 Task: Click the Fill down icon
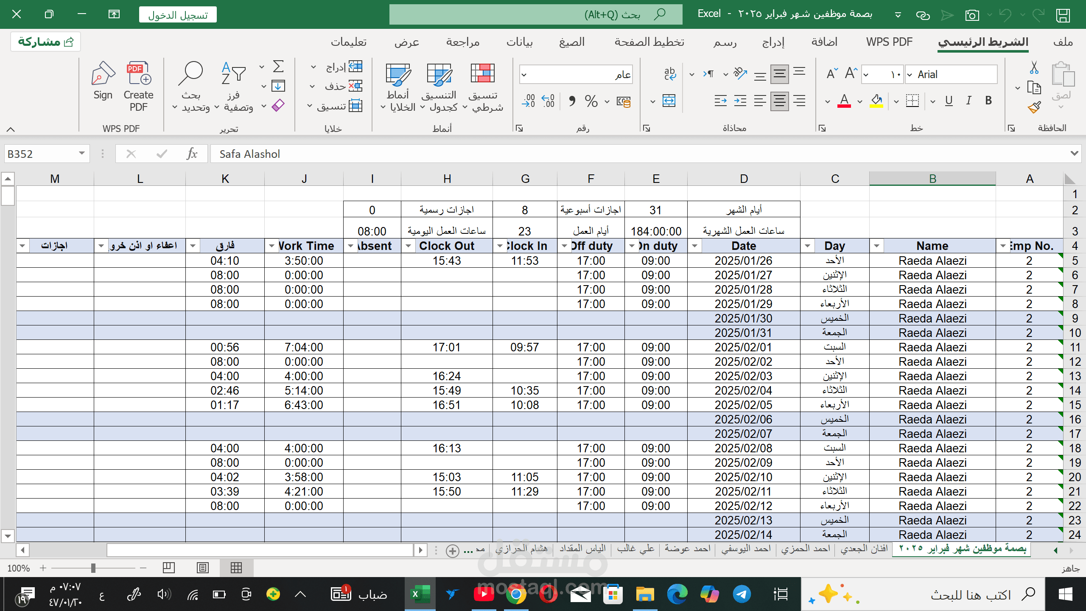click(278, 86)
